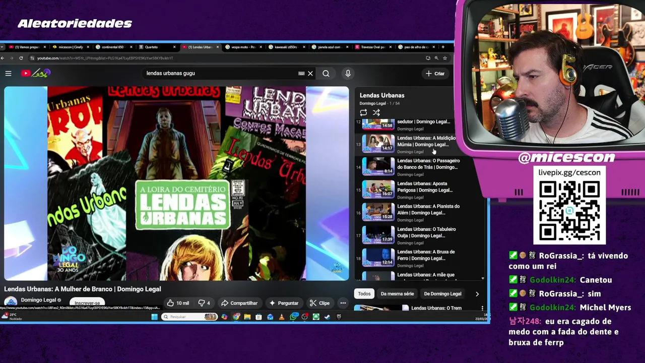
Task: Dislike the video with the thumbs down
Action: click(x=204, y=303)
